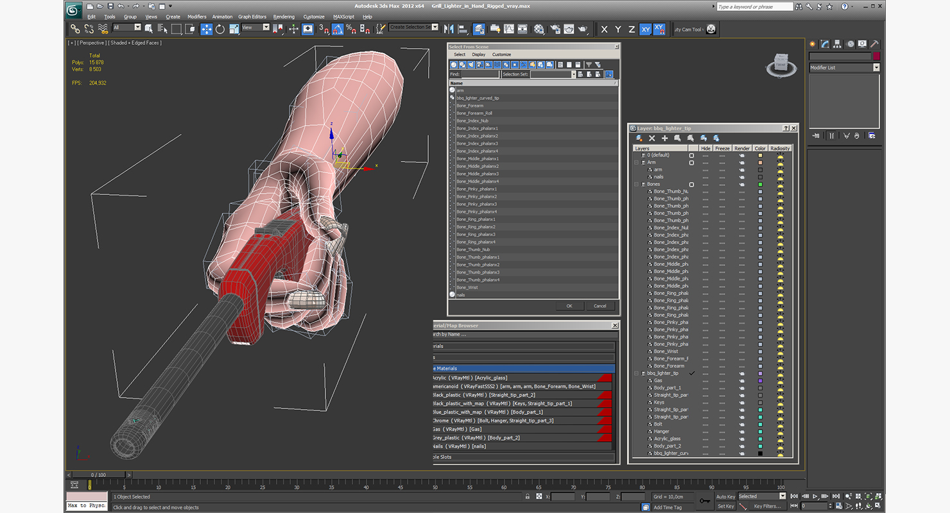
Task: Click the Undo arrow icon
Action: [x=121, y=6]
